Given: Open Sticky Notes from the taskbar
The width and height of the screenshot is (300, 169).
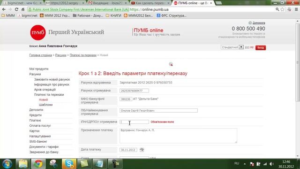Looking at the screenshot, I should [x=84, y=164].
